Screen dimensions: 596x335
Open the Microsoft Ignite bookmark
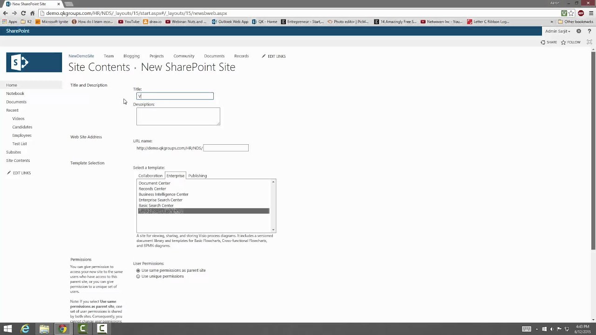pyautogui.click(x=52, y=21)
